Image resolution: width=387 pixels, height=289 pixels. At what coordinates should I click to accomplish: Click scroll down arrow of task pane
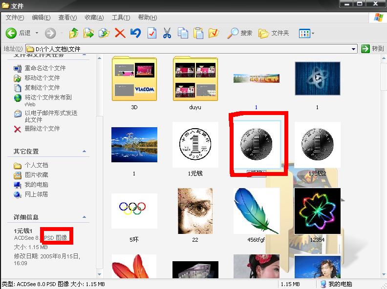pyautogui.click(x=99, y=274)
